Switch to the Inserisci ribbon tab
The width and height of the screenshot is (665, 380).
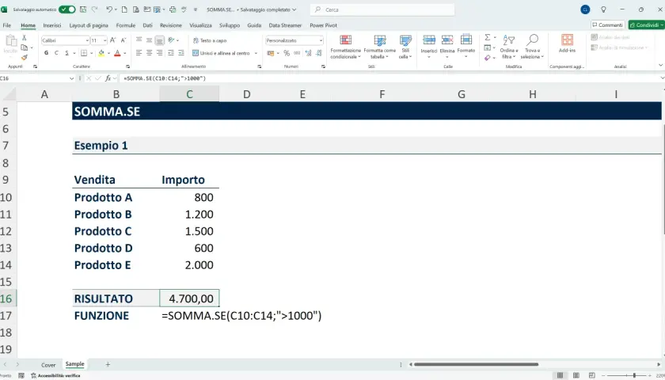point(52,25)
